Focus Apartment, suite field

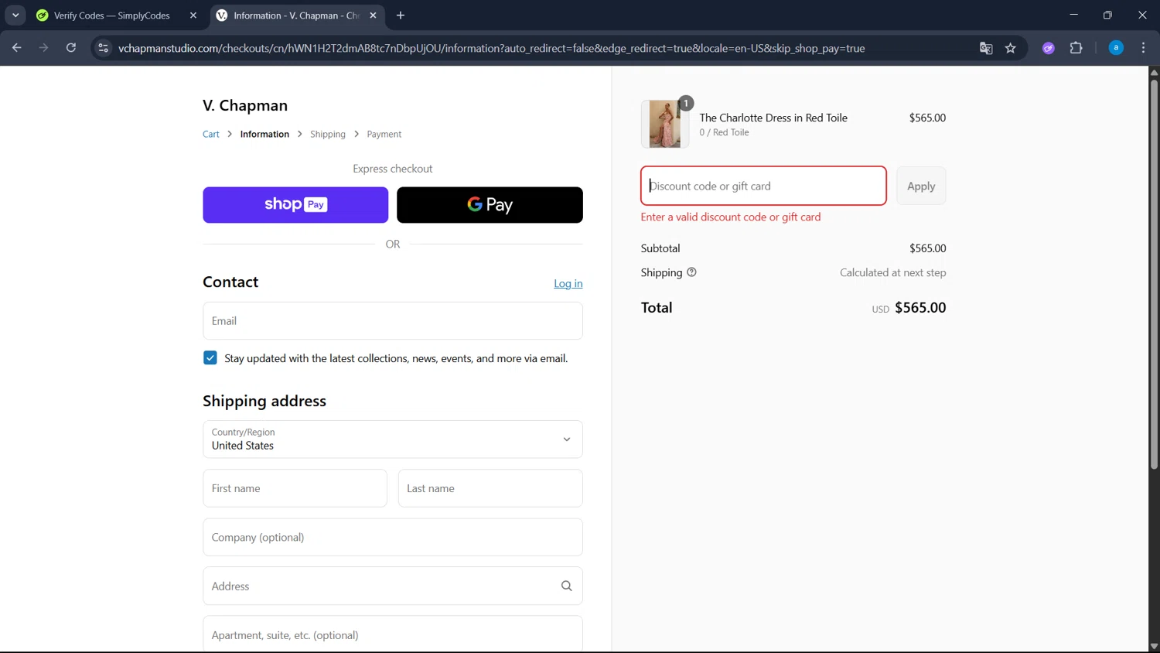click(x=393, y=634)
